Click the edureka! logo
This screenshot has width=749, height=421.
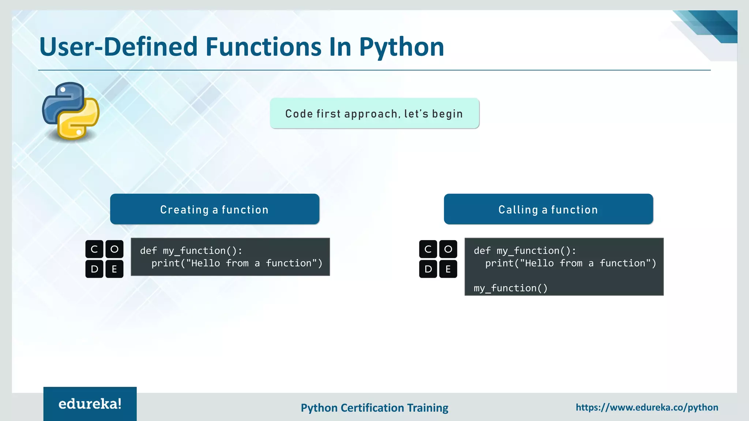pos(90,404)
